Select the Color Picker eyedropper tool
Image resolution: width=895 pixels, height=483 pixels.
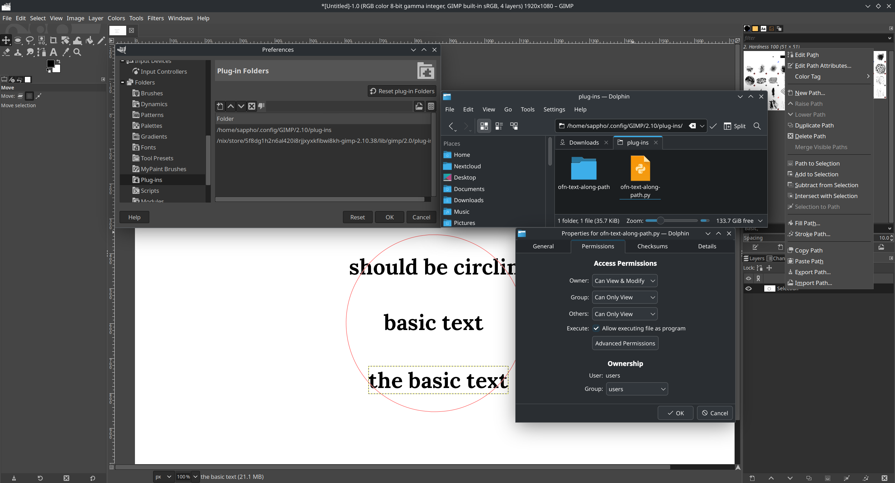click(65, 52)
